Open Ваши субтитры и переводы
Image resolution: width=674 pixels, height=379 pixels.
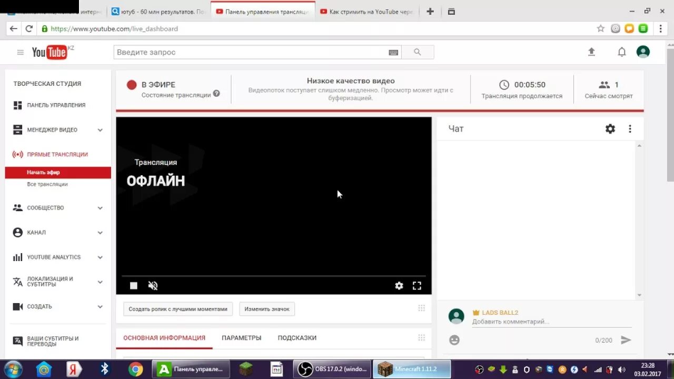(53, 341)
